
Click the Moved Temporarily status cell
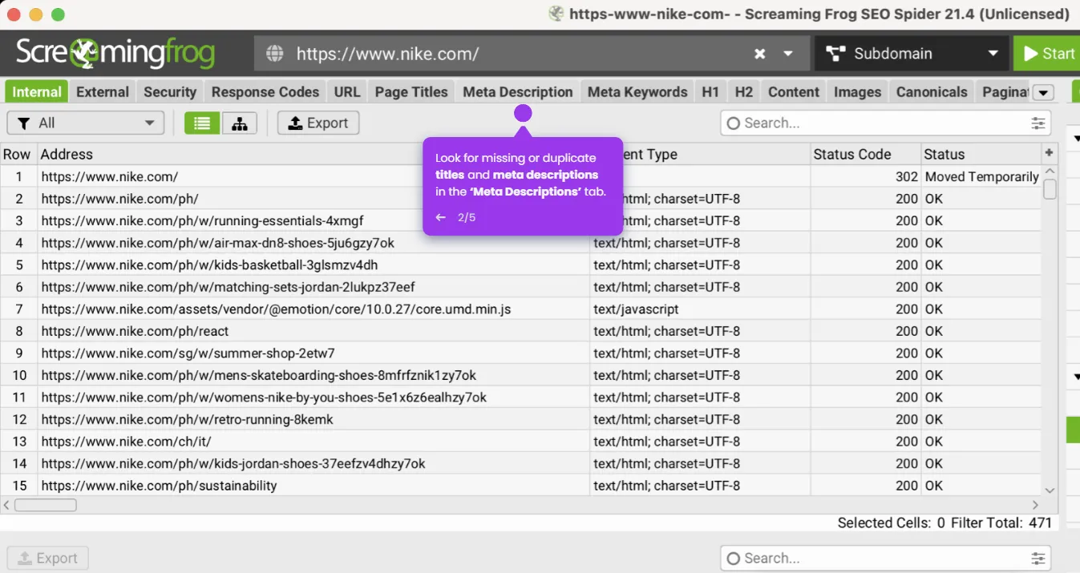tap(981, 176)
